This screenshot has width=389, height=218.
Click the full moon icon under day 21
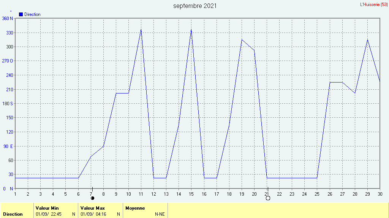tap(268, 198)
